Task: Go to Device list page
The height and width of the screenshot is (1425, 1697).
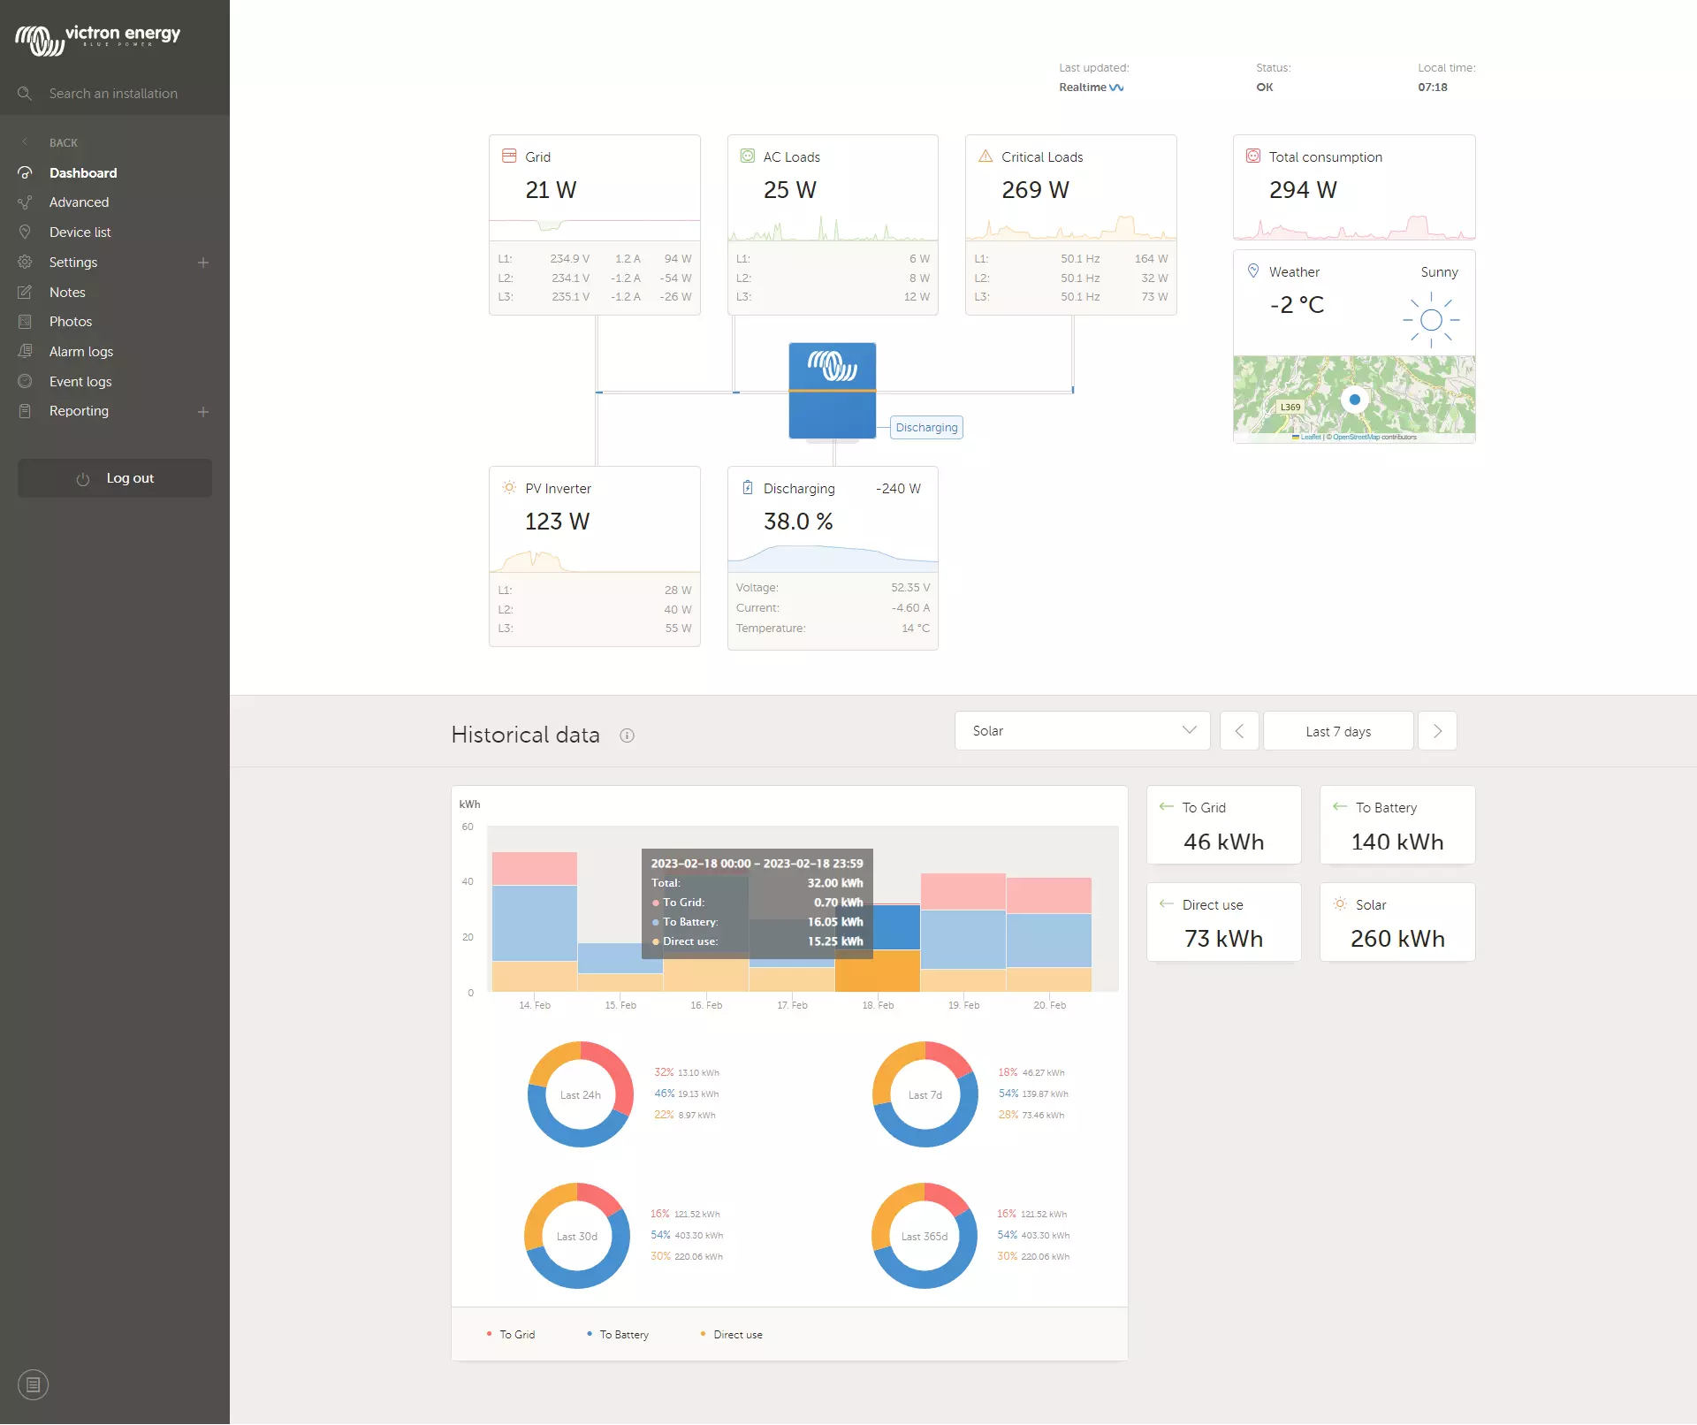Action: coord(80,232)
